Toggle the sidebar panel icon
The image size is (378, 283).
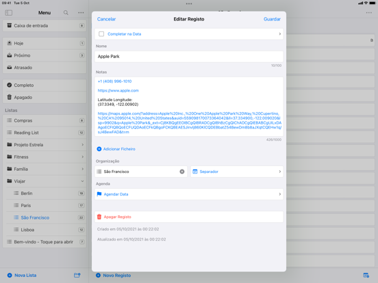pyautogui.click(x=9, y=13)
